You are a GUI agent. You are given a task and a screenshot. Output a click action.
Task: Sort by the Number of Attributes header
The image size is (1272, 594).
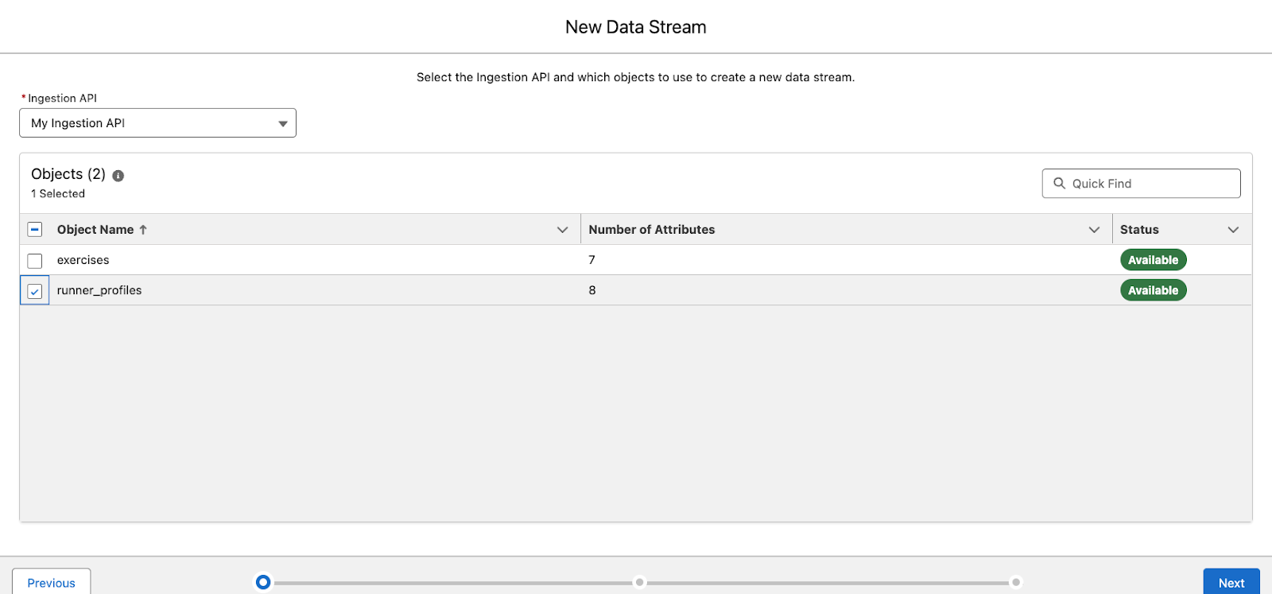pyautogui.click(x=652, y=229)
